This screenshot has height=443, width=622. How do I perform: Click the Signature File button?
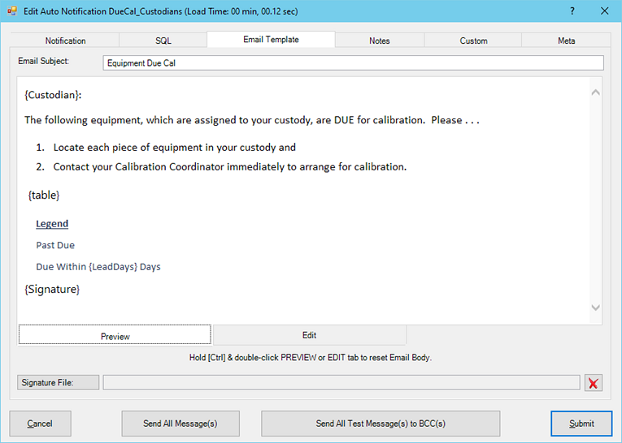point(58,383)
